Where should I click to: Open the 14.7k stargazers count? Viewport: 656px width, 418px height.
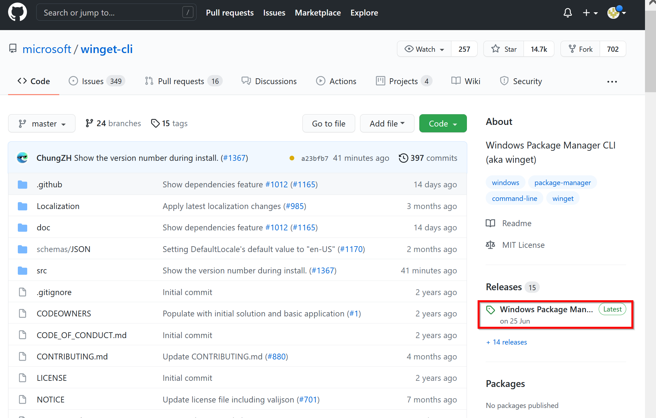tap(539, 49)
